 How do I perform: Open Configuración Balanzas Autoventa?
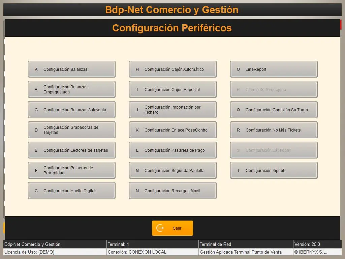[x=72, y=110]
